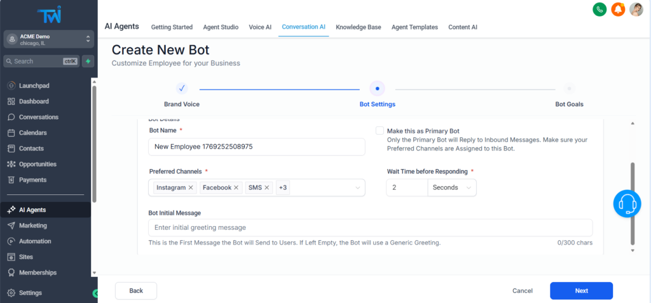
Task: Click the Bot Initial Message field
Action: (x=370, y=227)
